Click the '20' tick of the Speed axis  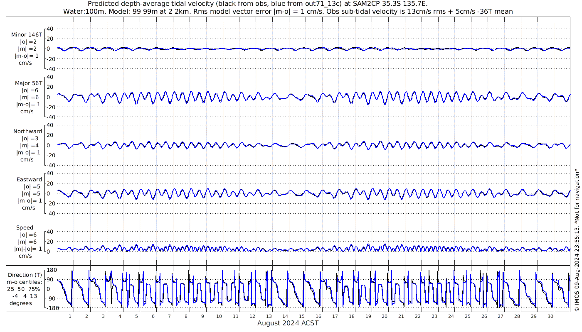[x=50, y=242]
